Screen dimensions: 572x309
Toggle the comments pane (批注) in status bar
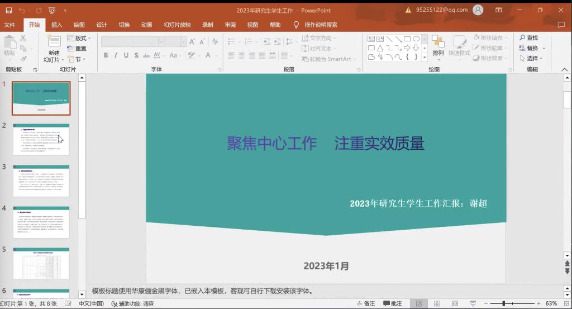point(393,303)
